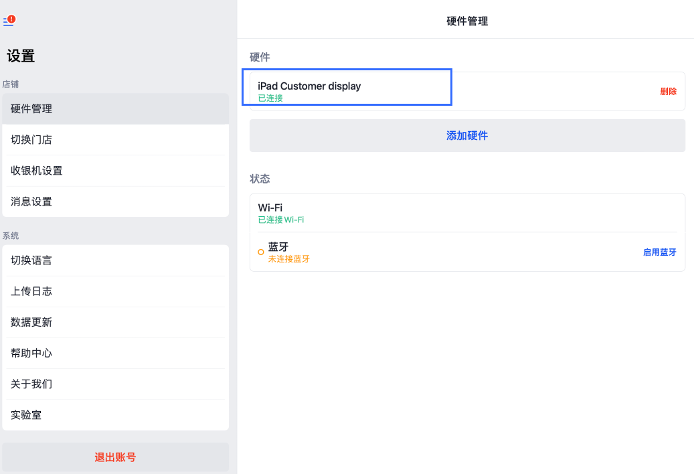Click the 硬件管理 page title
Image resolution: width=694 pixels, height=474 pixels.
[467, 21]
